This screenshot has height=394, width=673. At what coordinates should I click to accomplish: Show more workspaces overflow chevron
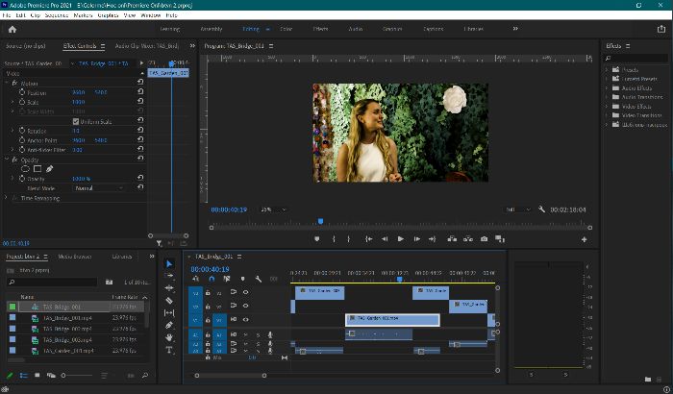coord(515,29)
